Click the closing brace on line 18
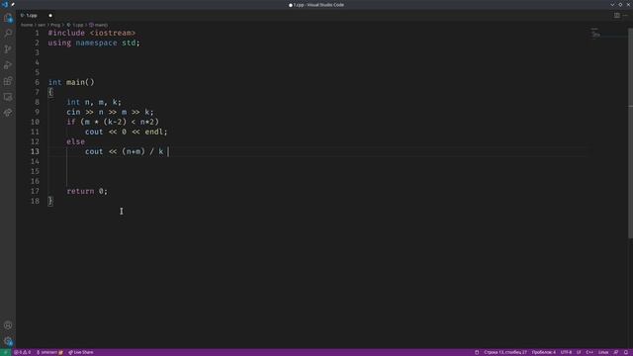The image size is (633, 356). pyautogui.click(x=50, y=201)
